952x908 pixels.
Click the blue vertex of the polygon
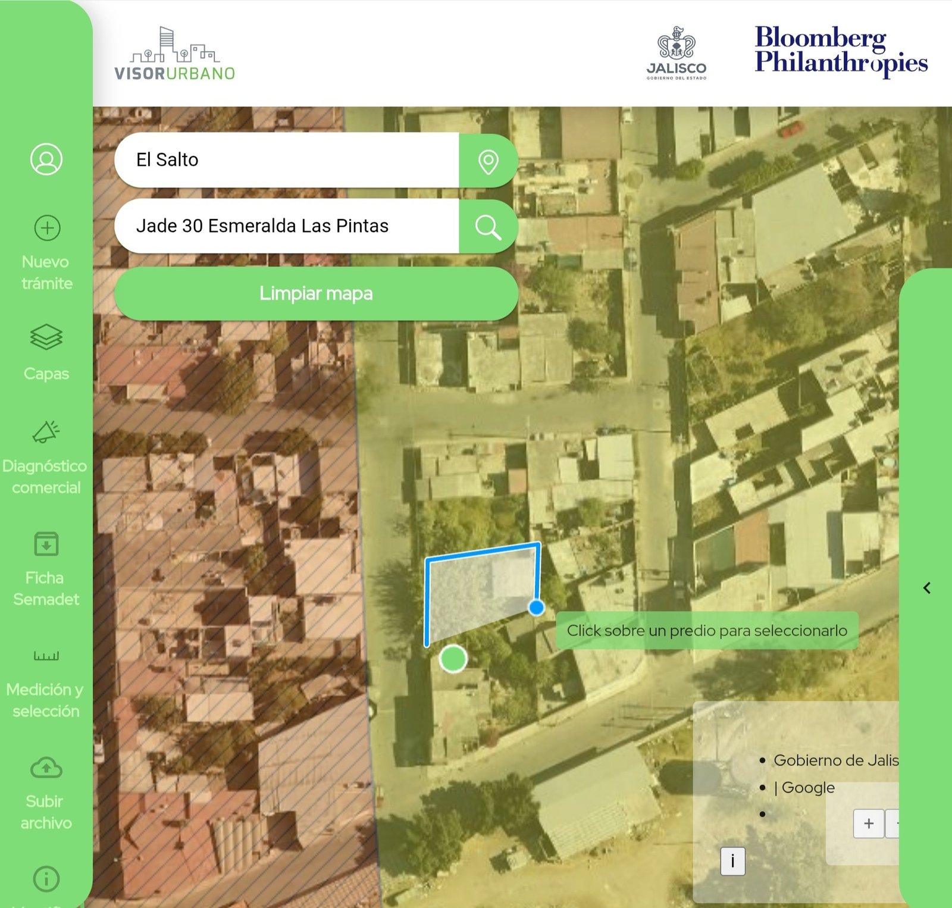tap(536, 608)
